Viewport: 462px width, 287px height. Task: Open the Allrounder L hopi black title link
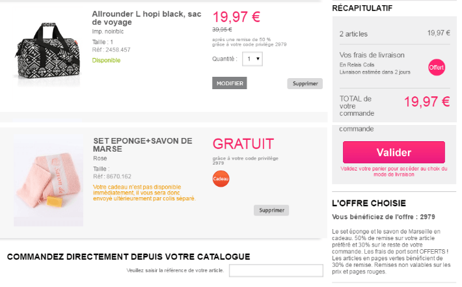pyautogui.click(x=146, y=18)
